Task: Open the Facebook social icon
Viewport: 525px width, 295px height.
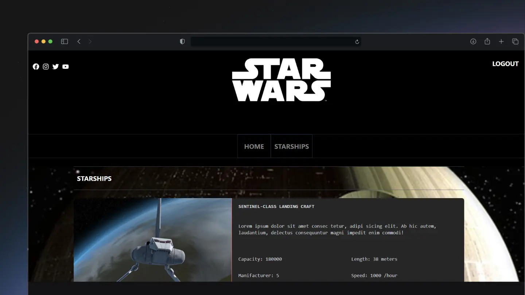Action: click(36, 67)
